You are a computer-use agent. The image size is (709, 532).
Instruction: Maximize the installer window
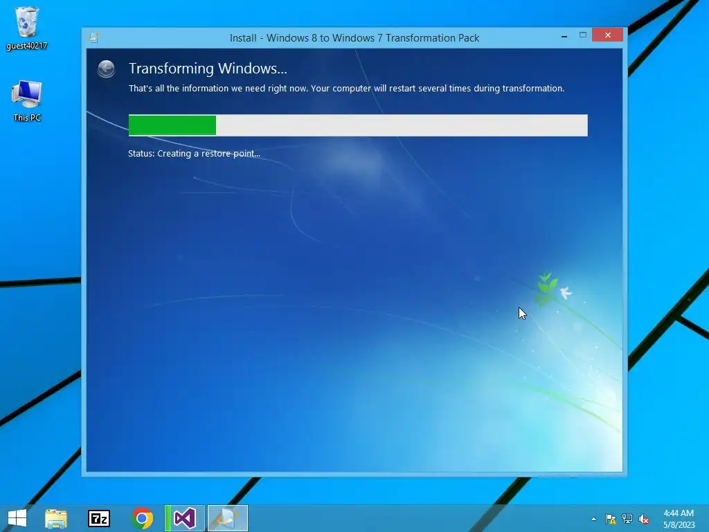583,35
